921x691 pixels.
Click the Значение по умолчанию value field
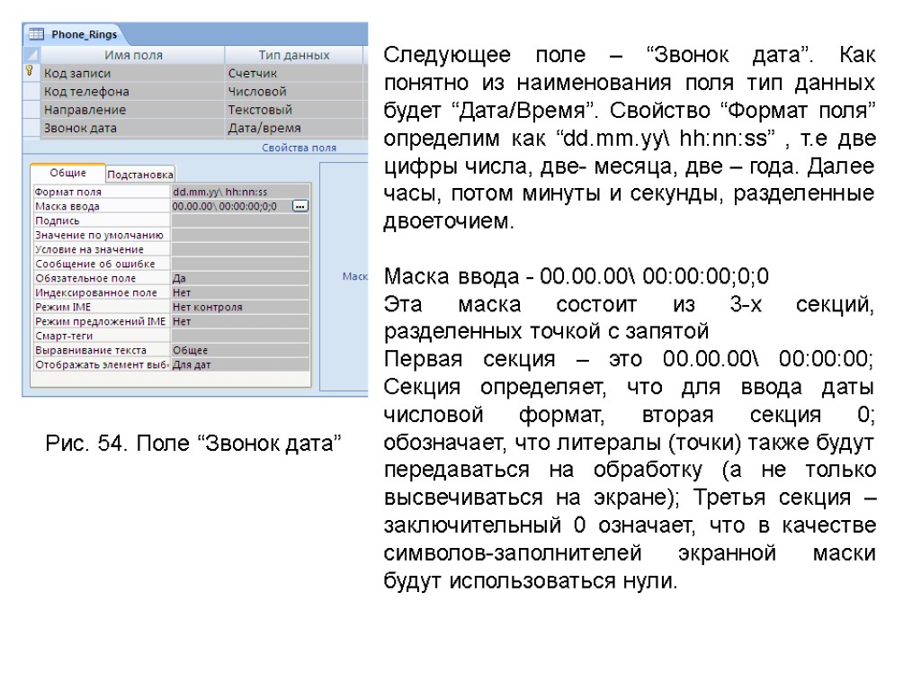239,235
